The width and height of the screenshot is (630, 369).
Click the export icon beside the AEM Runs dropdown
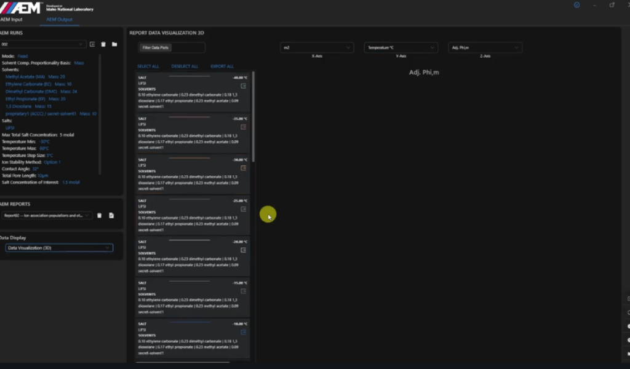click(92, 44)
